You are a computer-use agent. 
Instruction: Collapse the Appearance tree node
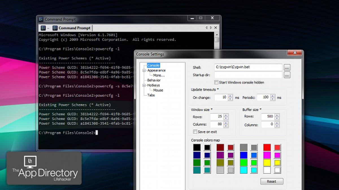pos(144,71)
